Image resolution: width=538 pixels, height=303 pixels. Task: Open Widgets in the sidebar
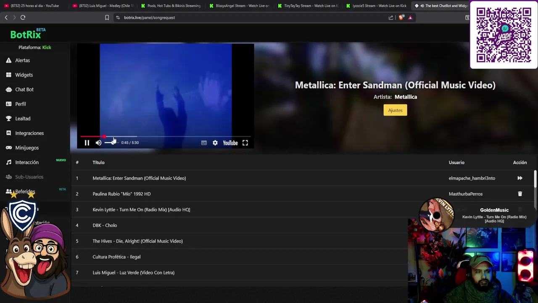(x=24, y=75)
